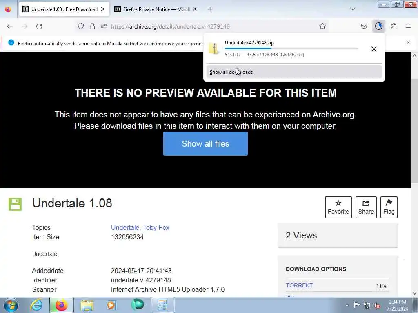Close the Firefox Privacy Notice tab
The width and height of the screenshot is (418, 313).
click(195, 9)
